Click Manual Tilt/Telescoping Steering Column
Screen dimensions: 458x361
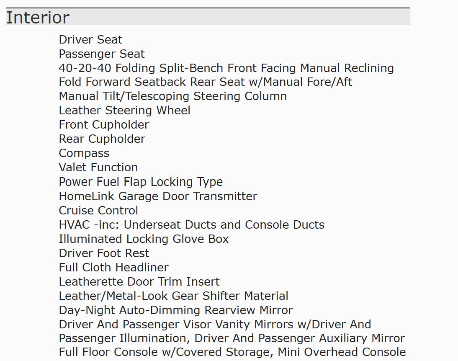[173, 96]
